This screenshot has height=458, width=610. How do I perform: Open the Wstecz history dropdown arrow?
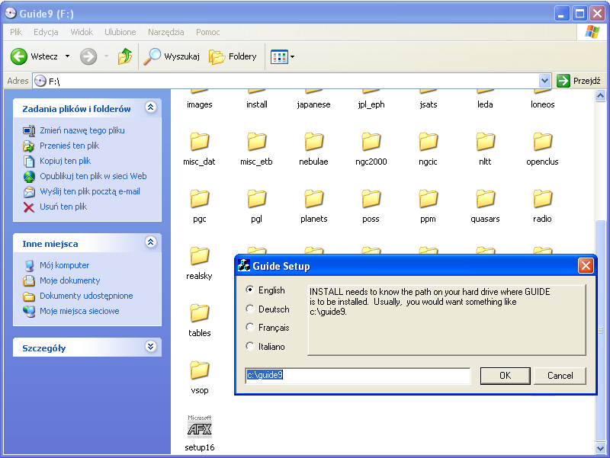point(67,56)
